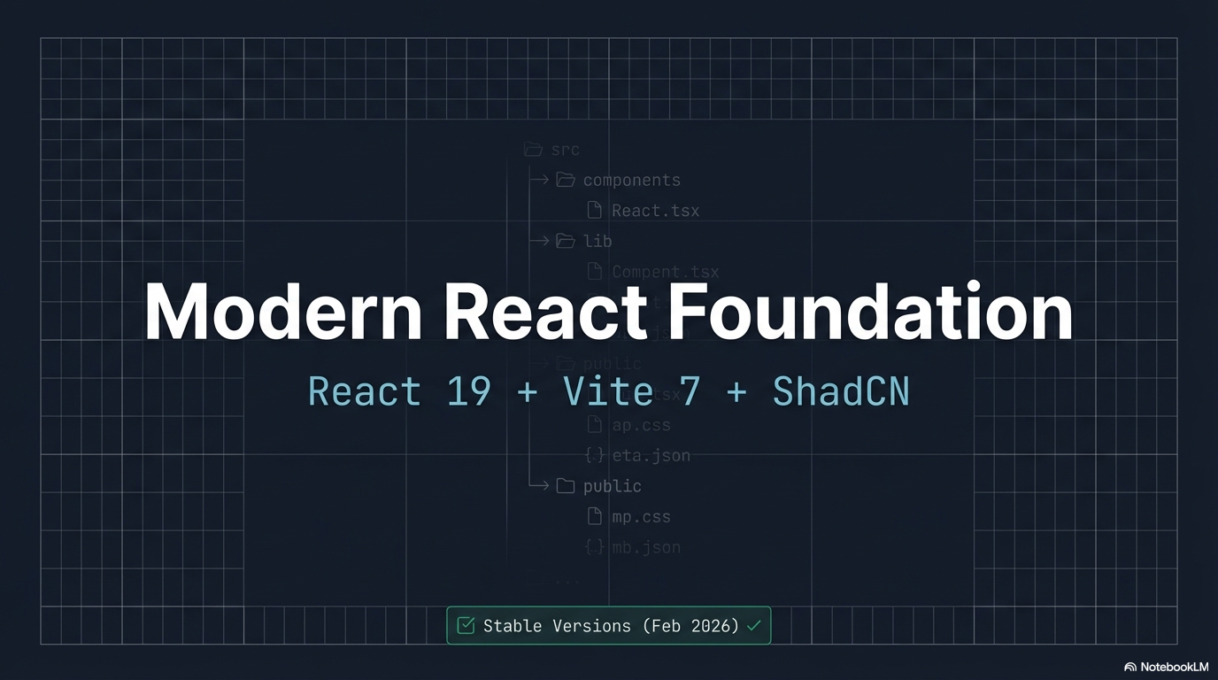Click the src folder icon
Screen dimensions: 1218x680
coord(533,151)
